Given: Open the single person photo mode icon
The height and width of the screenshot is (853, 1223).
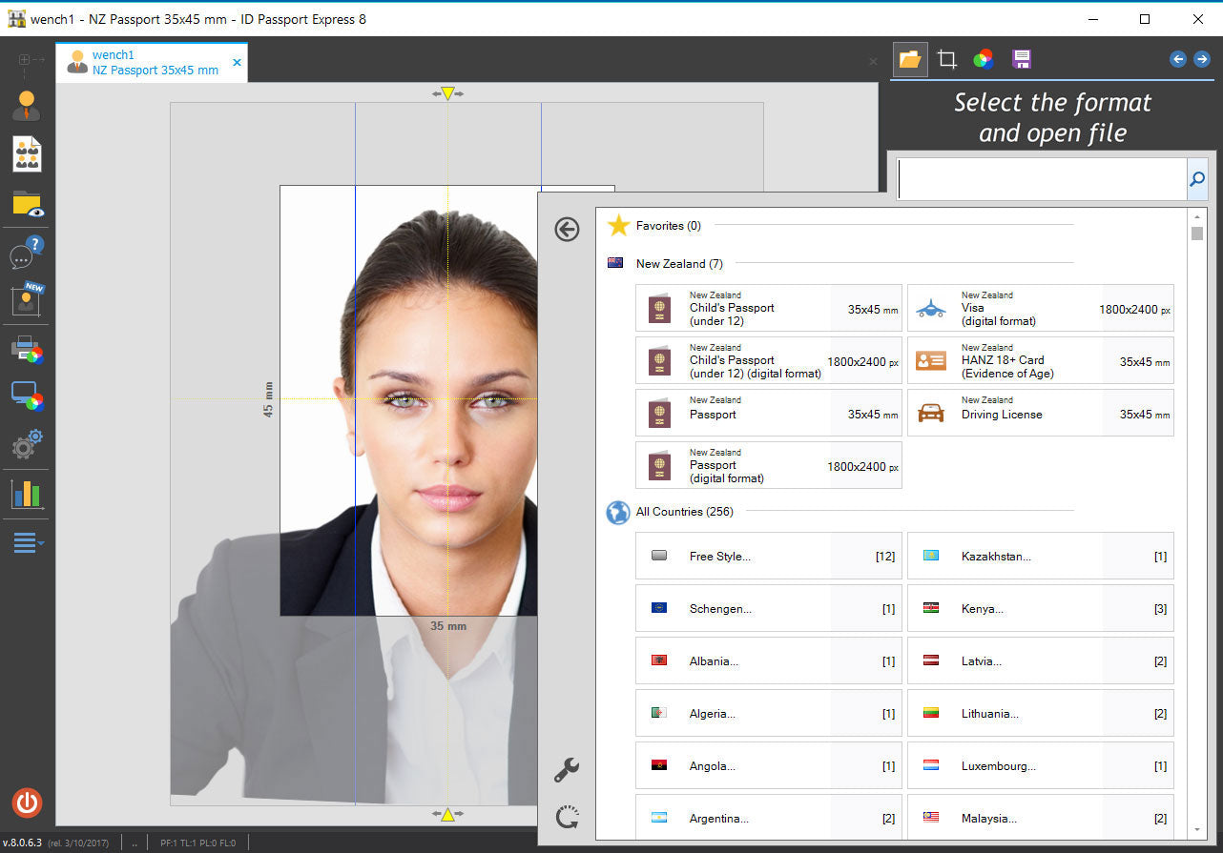Looking at the screenshot, I should [27, 105].
